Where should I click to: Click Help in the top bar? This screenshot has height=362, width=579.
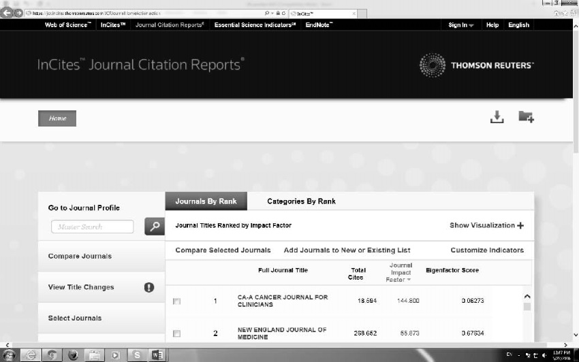pyautogui.click(x=492, y=24)
